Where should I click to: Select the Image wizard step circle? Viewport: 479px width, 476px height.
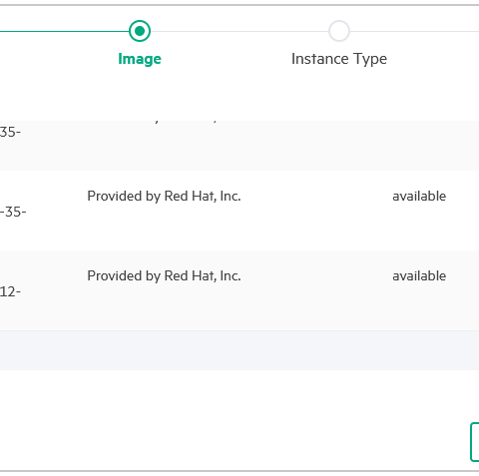(140, 31)
